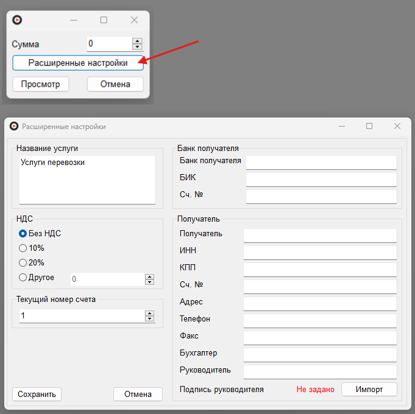415x414 pixels.
Task: Click Импорт to import signature
Action: pos(369,389)
